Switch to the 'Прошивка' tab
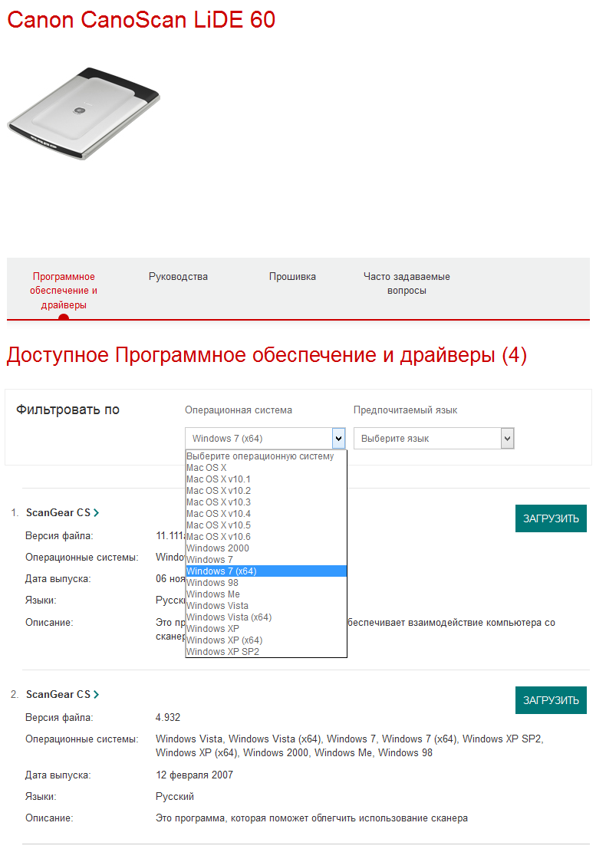Viewport: 596px width, 849px height. pyautogui.click(x=292, y=277)
